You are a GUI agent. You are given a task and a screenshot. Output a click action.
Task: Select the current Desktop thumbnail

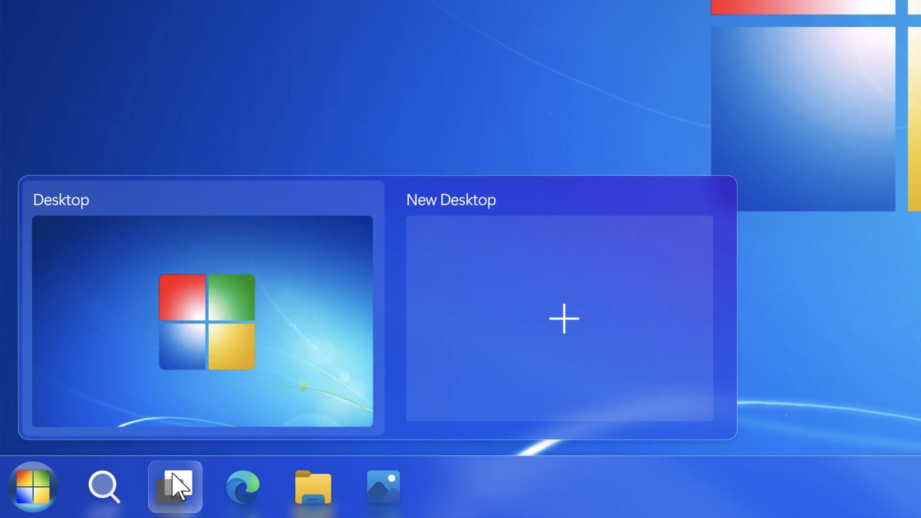click(x=202, y=321)
